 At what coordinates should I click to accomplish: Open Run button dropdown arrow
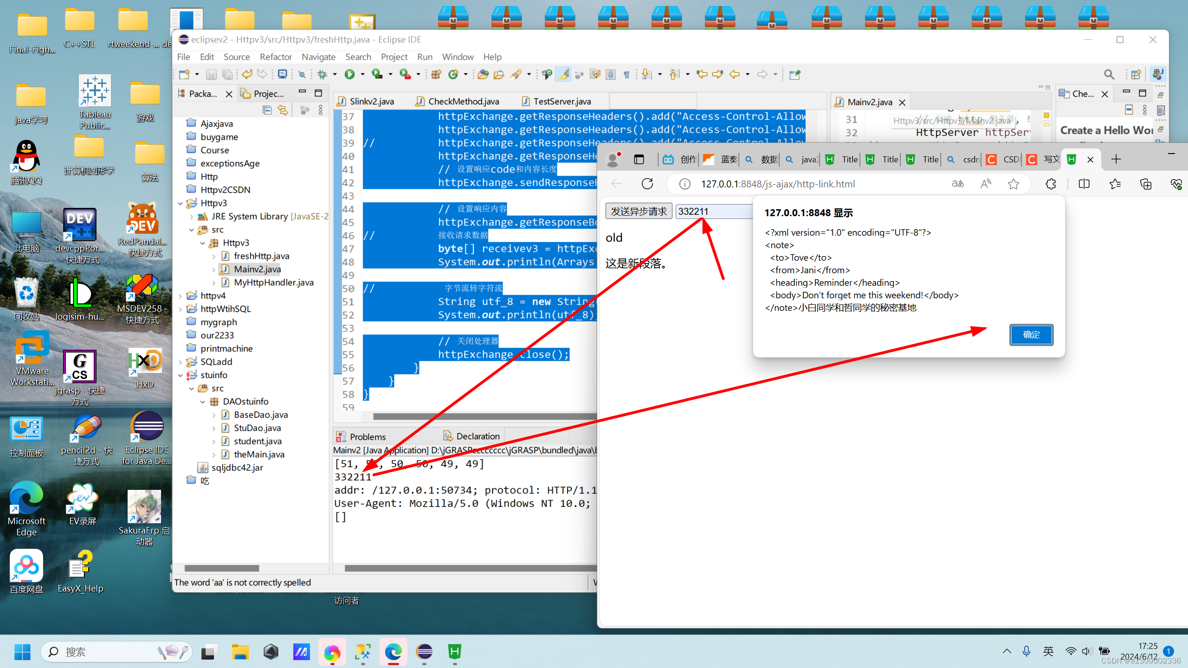(362, 74)
